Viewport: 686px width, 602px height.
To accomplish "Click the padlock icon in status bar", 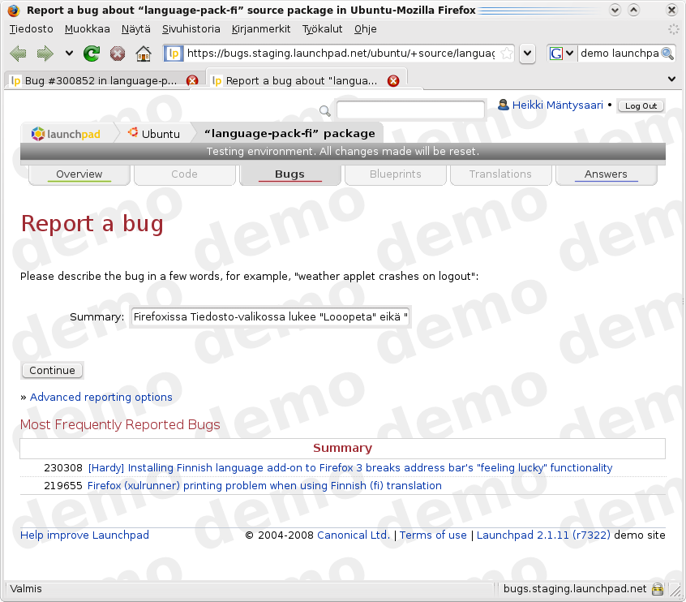I will (658, 589).
